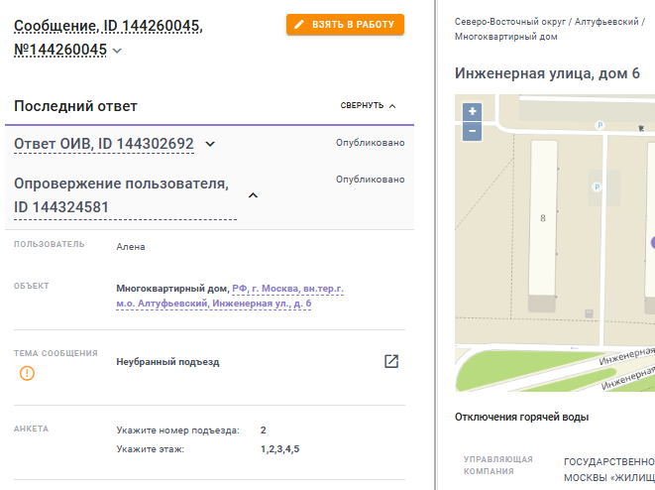Expand the 'Ответ ОИВ, ID 144302692' chevron
The height and width of the screenshot is (490, 655).
(210, 144)
